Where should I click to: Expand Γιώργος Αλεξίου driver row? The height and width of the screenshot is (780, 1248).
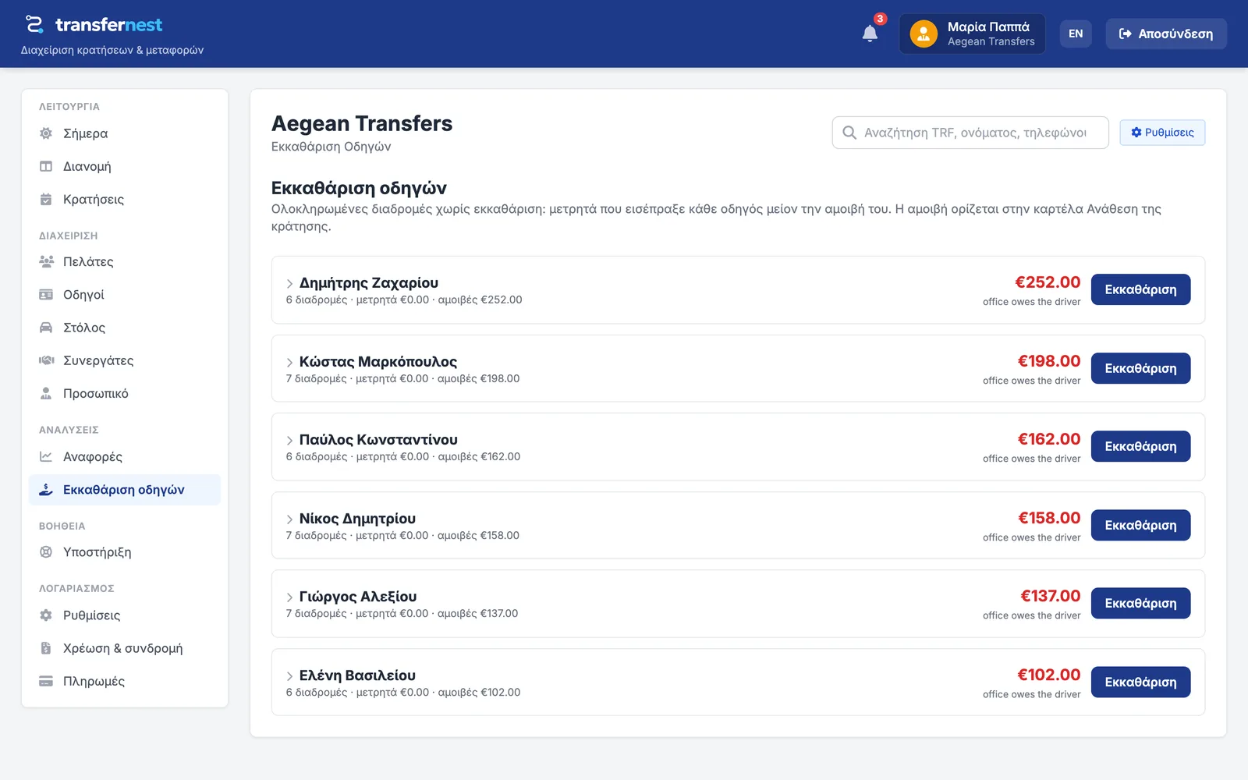[289, 597]
